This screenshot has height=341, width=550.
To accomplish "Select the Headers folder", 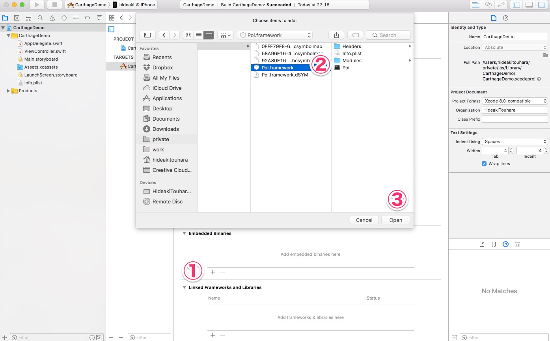I will coord(352,46).
